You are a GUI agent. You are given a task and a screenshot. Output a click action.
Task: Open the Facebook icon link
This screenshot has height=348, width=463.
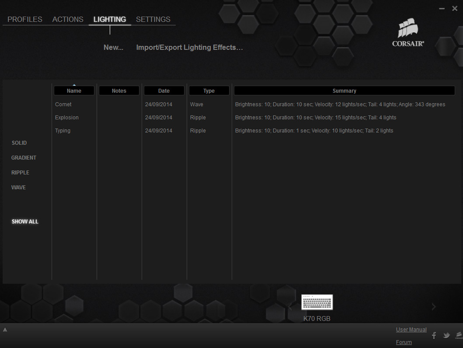pos(434,335)
